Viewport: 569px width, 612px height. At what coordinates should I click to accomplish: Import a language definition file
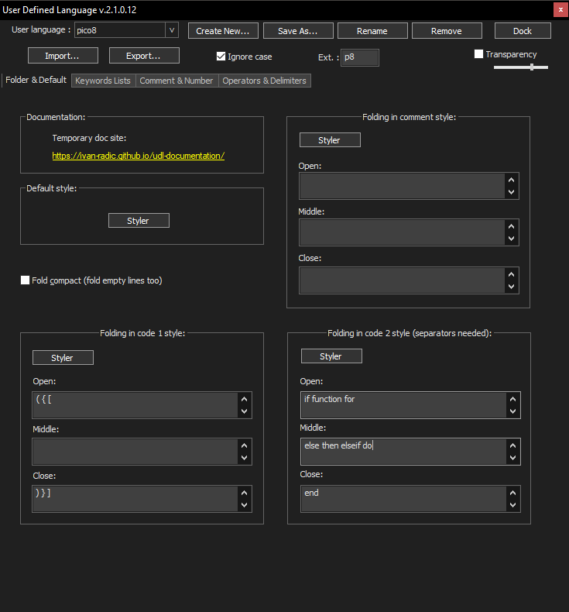tap(63, 56)
